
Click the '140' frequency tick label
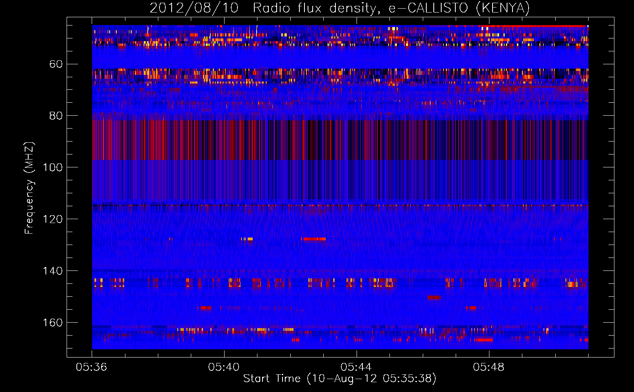[x=53, y=271]
